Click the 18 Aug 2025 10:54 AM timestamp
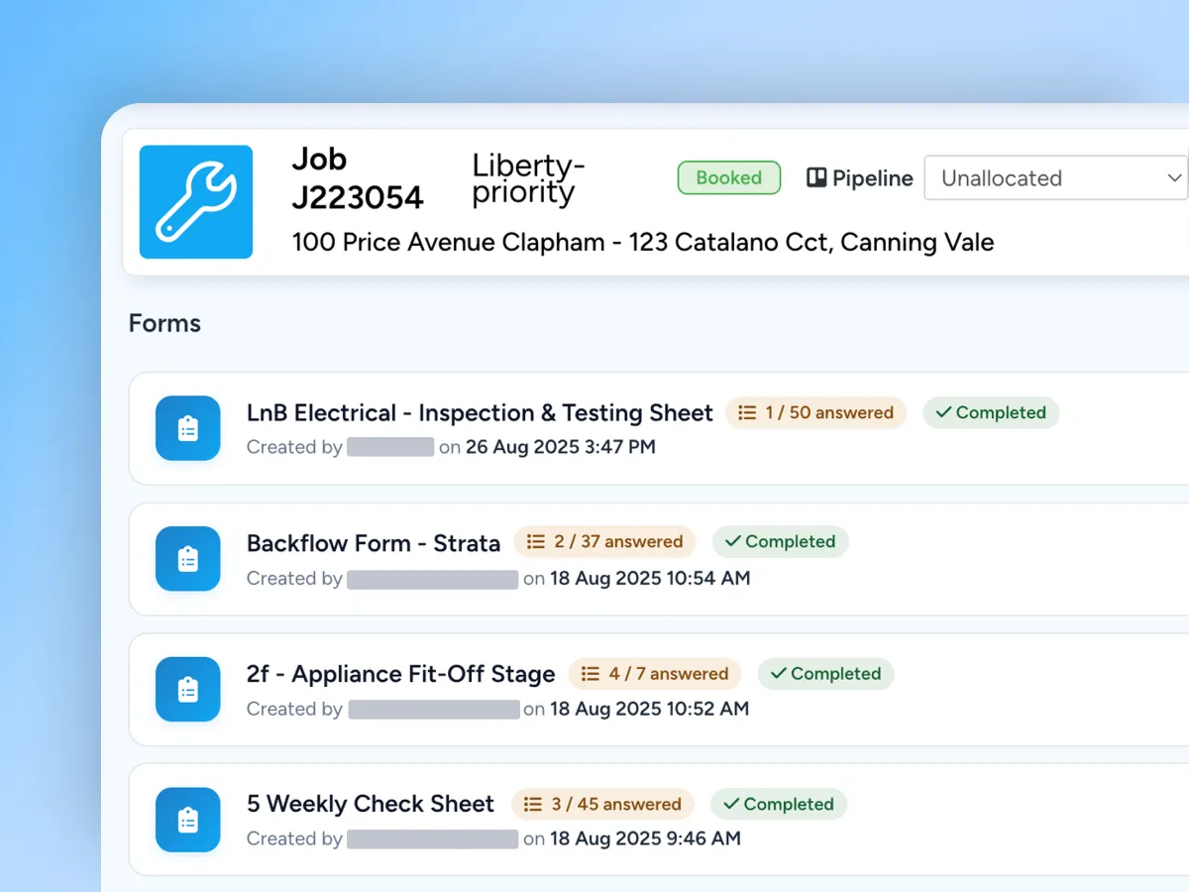Image resolution: width=1189 pixels, height=892 pixels. click(x=650, y=578)
